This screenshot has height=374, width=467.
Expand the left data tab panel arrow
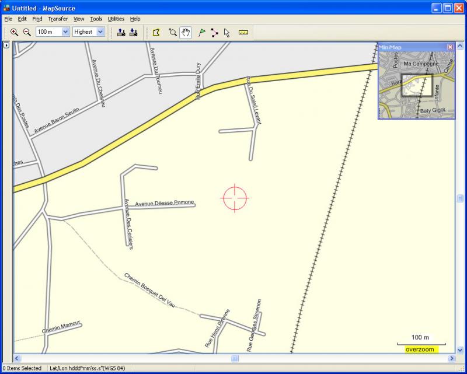[x=6, y=46]
